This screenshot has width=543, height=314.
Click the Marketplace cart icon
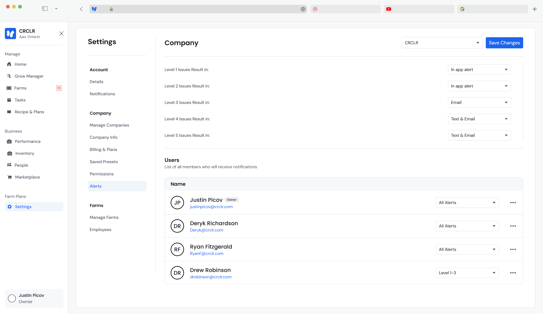pos(10,177)
